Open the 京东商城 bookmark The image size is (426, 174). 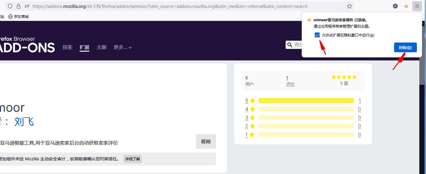(x=19, y=17)
